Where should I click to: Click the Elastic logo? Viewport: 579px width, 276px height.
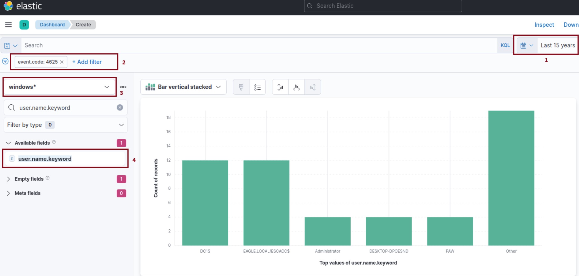[x=22, y=6]
